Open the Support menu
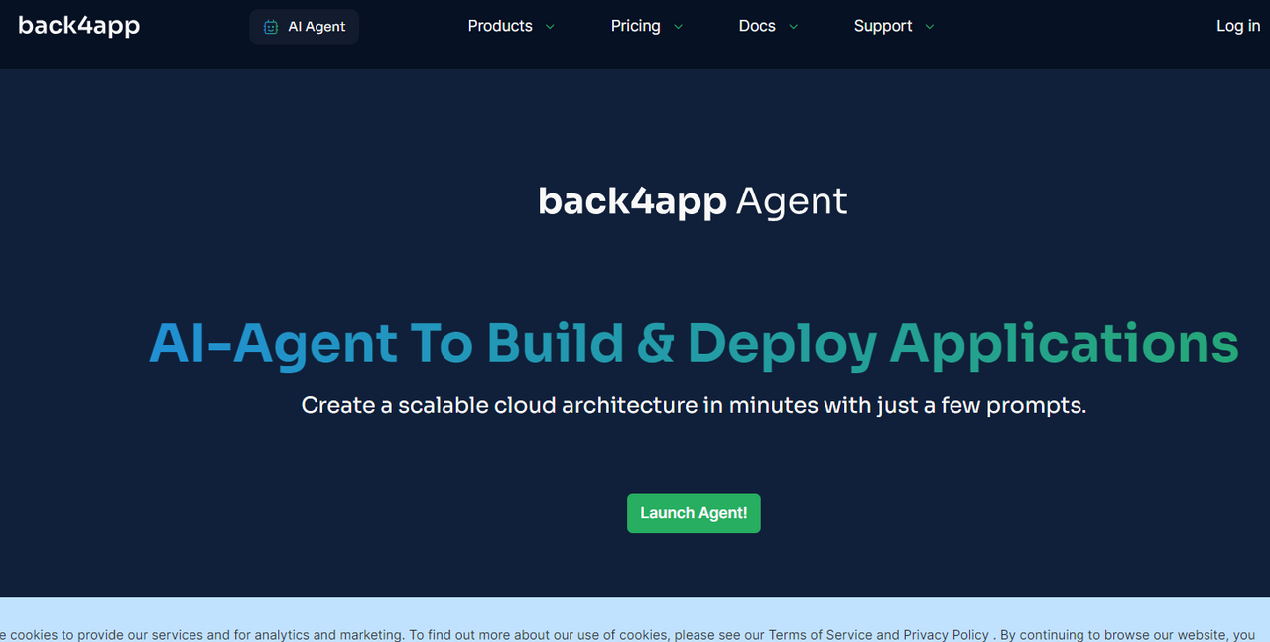Viewport: 1270px width, 642px height. [x=883, y=26]
